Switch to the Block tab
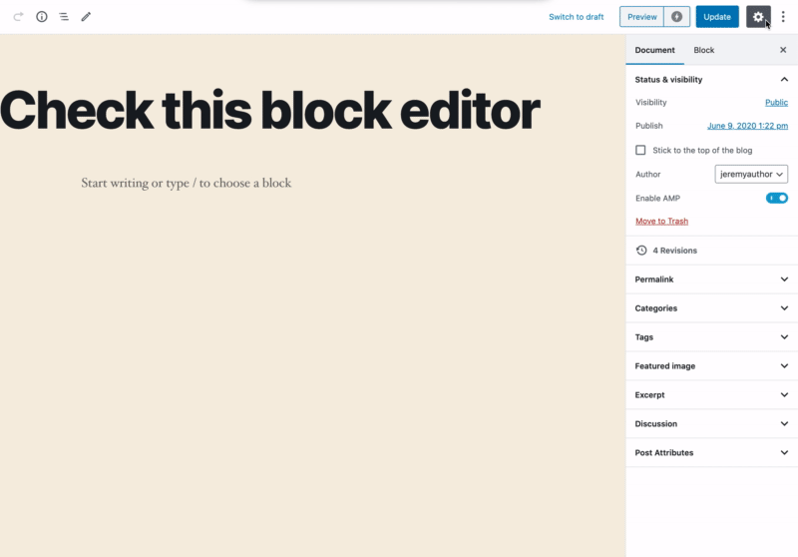Viewport: 798px width, 557px height. tap(704, 50)
